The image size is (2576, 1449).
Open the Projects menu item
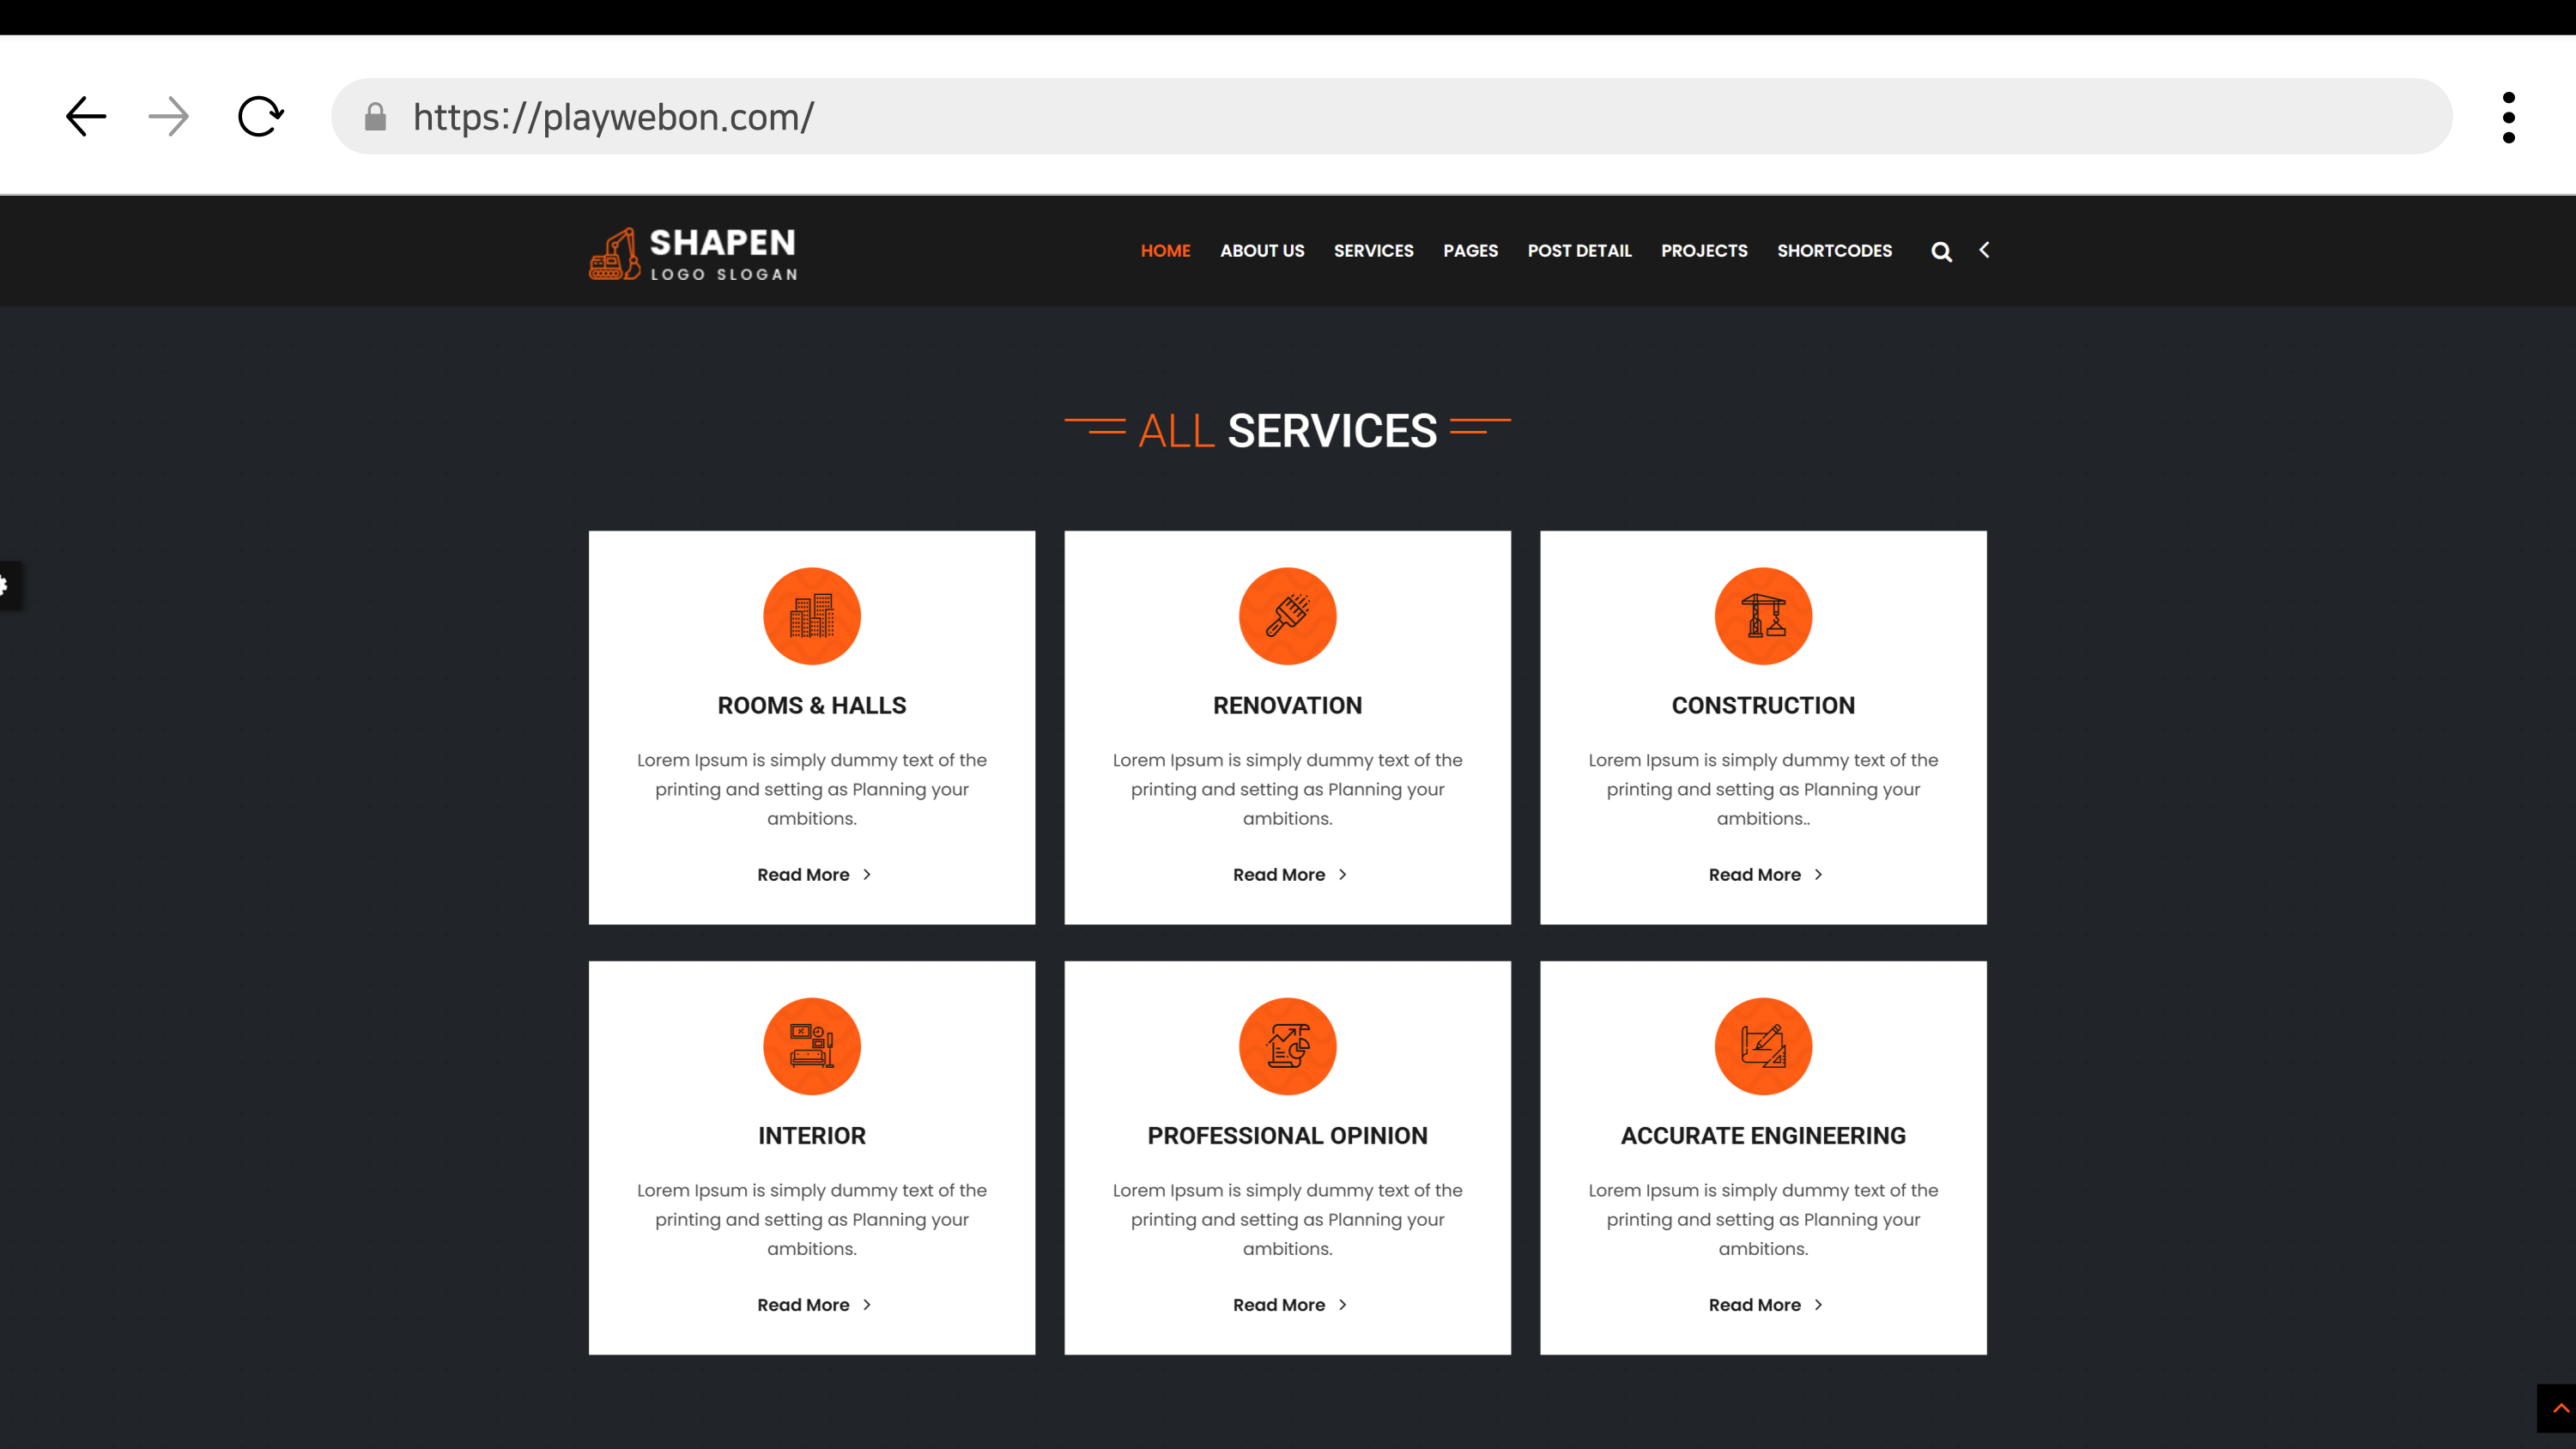click(1704, 251)
